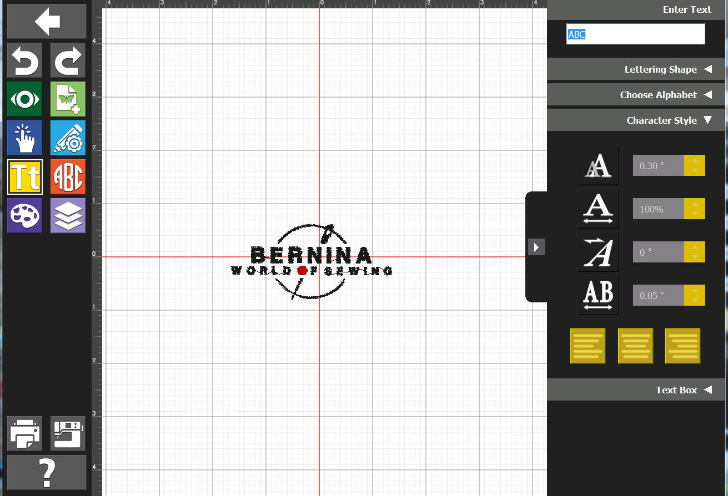Screen dimensions: 728x496
Task: Increase the letter spacing stepper
Action: click(x=695, y=290)
